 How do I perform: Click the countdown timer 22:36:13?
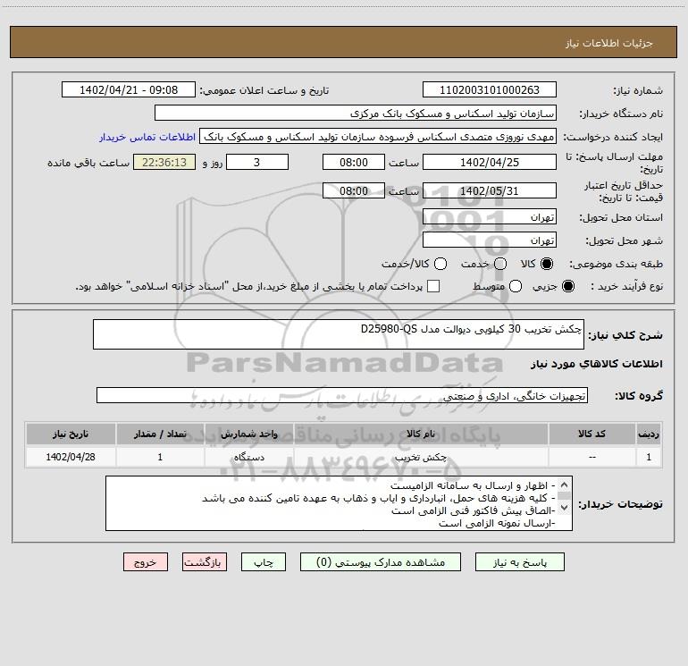click(164, 162)
